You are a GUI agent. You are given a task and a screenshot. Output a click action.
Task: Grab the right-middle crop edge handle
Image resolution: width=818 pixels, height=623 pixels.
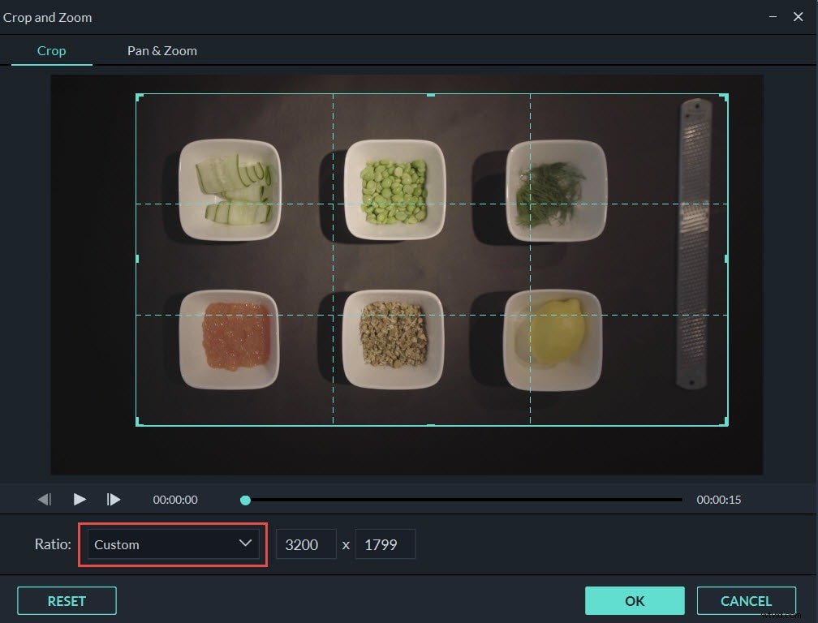725,260
